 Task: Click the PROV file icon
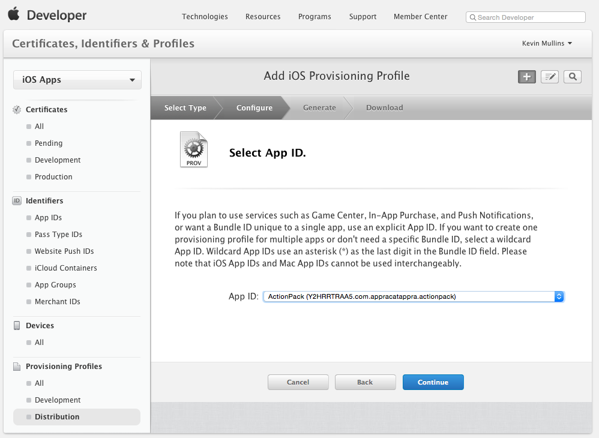(x=194, y=149)
